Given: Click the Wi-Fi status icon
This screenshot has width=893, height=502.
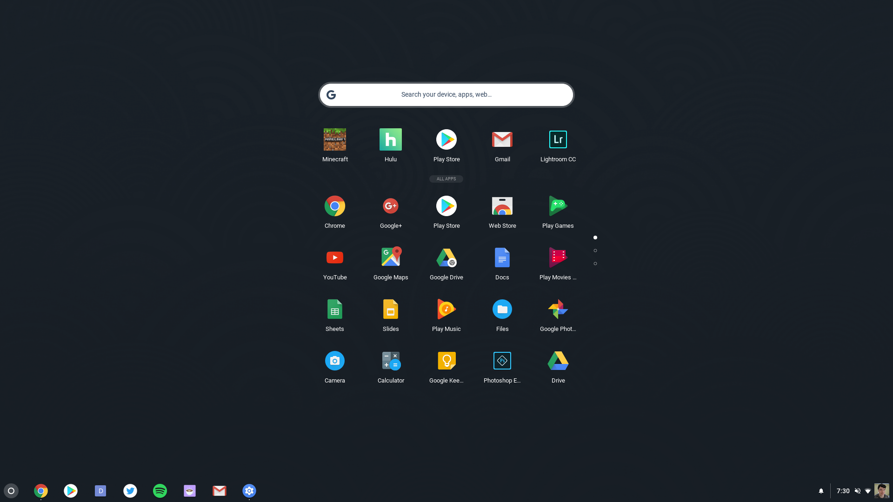Looking at the screenshot, I should (x=868, y=491).
